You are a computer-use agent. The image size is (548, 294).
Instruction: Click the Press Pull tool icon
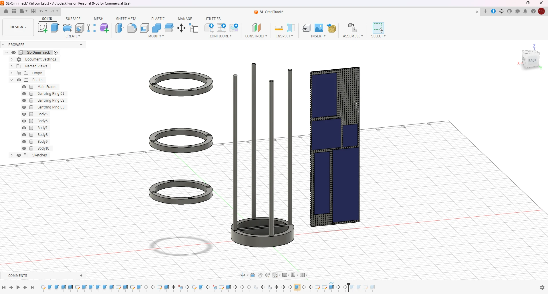(x=120, y=28)
